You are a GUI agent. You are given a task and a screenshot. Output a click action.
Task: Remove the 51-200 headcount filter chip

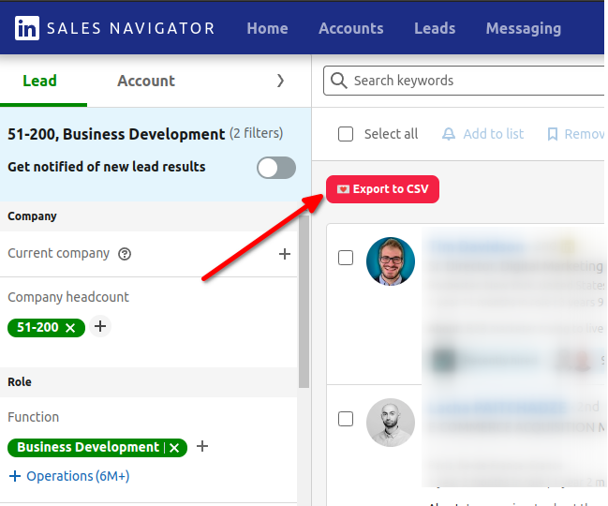coord(70,328)
